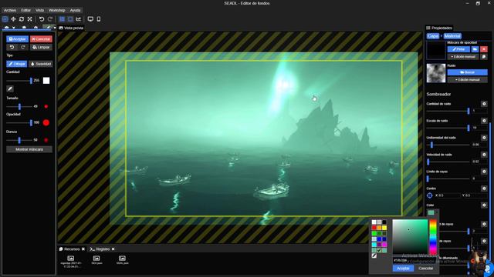Viewport: 494px width, 277px height.
Task: Open the Ayuda menu
Action: pos(75,10)
